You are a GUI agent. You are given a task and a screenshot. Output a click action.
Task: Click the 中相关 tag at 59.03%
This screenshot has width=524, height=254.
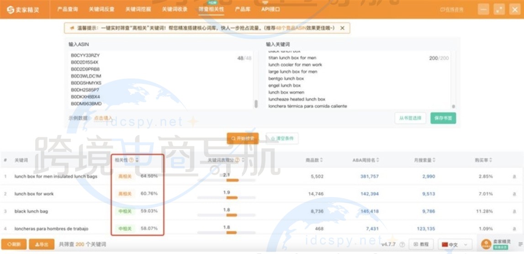click(125, 211)
